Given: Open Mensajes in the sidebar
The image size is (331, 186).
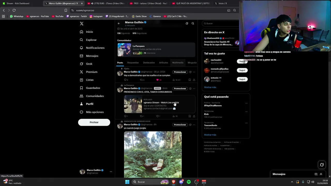Looking at the screenshot, I should 89,56.
